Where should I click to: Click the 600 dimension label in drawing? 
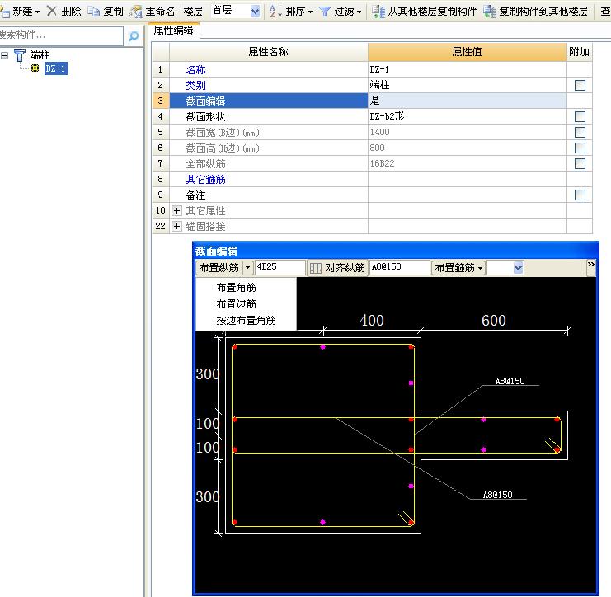pos(494,320)
